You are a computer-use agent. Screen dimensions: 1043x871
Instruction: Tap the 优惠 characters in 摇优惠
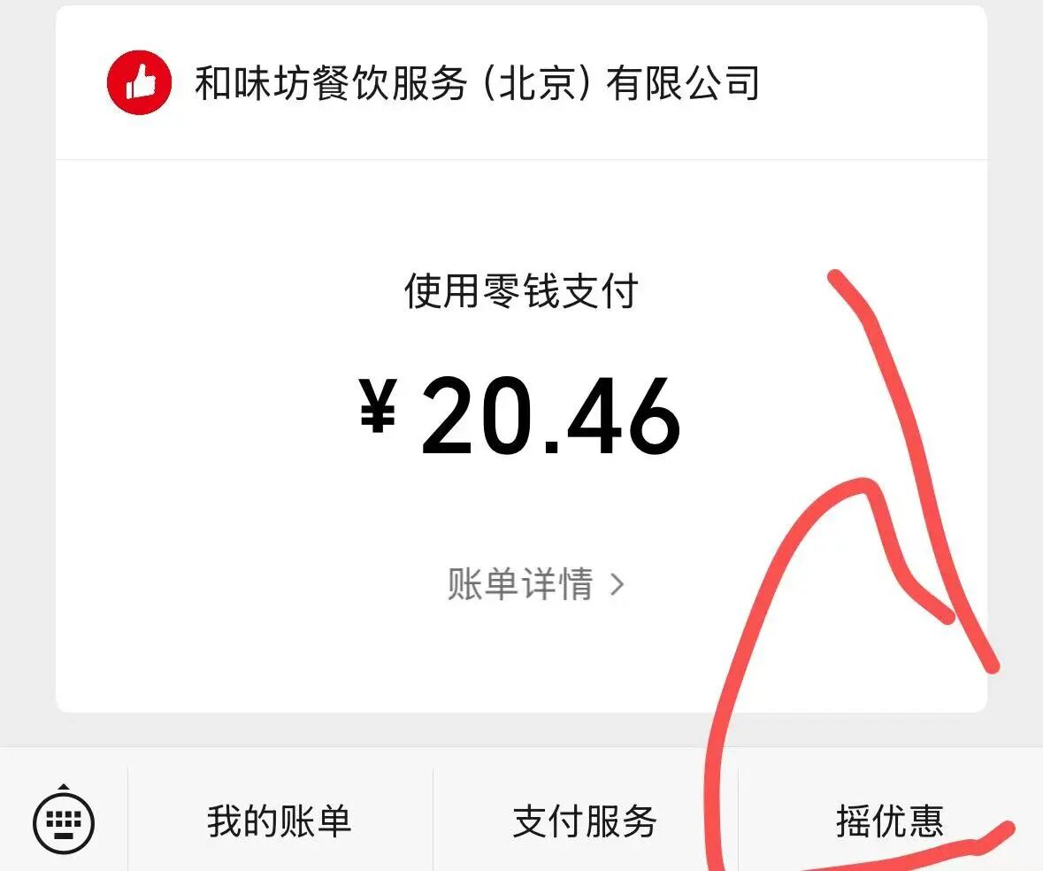click(x=908, y=821)
